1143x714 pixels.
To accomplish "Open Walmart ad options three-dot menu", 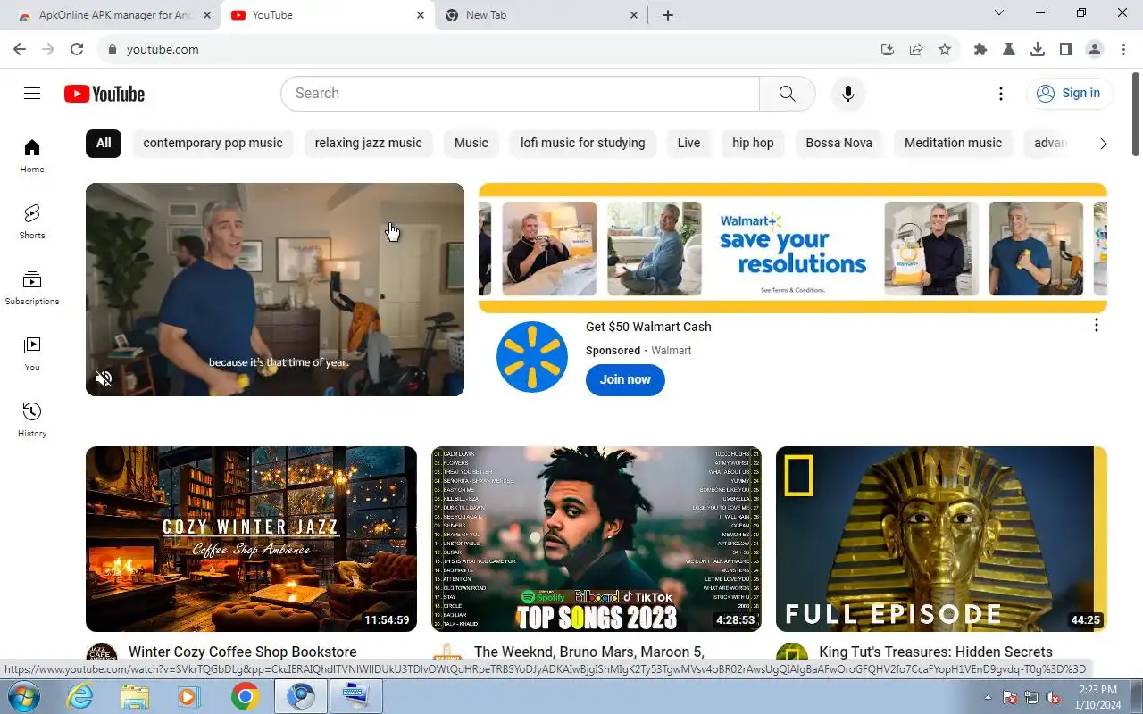I will click(1097, 326).
